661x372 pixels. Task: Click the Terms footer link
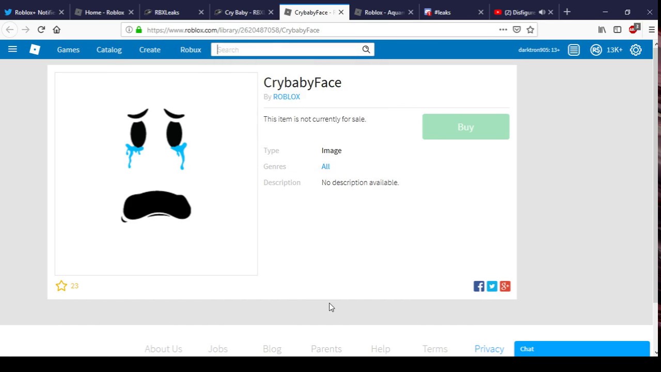(435, 349)
